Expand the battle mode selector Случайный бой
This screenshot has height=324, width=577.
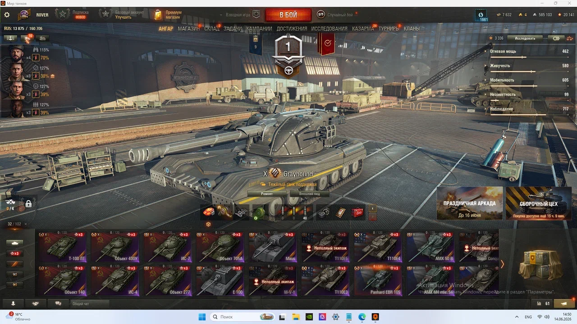(x=335, y=15)
